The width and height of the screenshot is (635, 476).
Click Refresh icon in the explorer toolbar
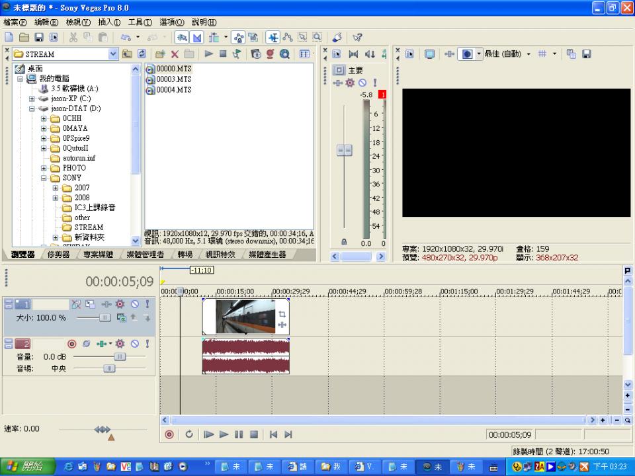[x=142, y=54]
